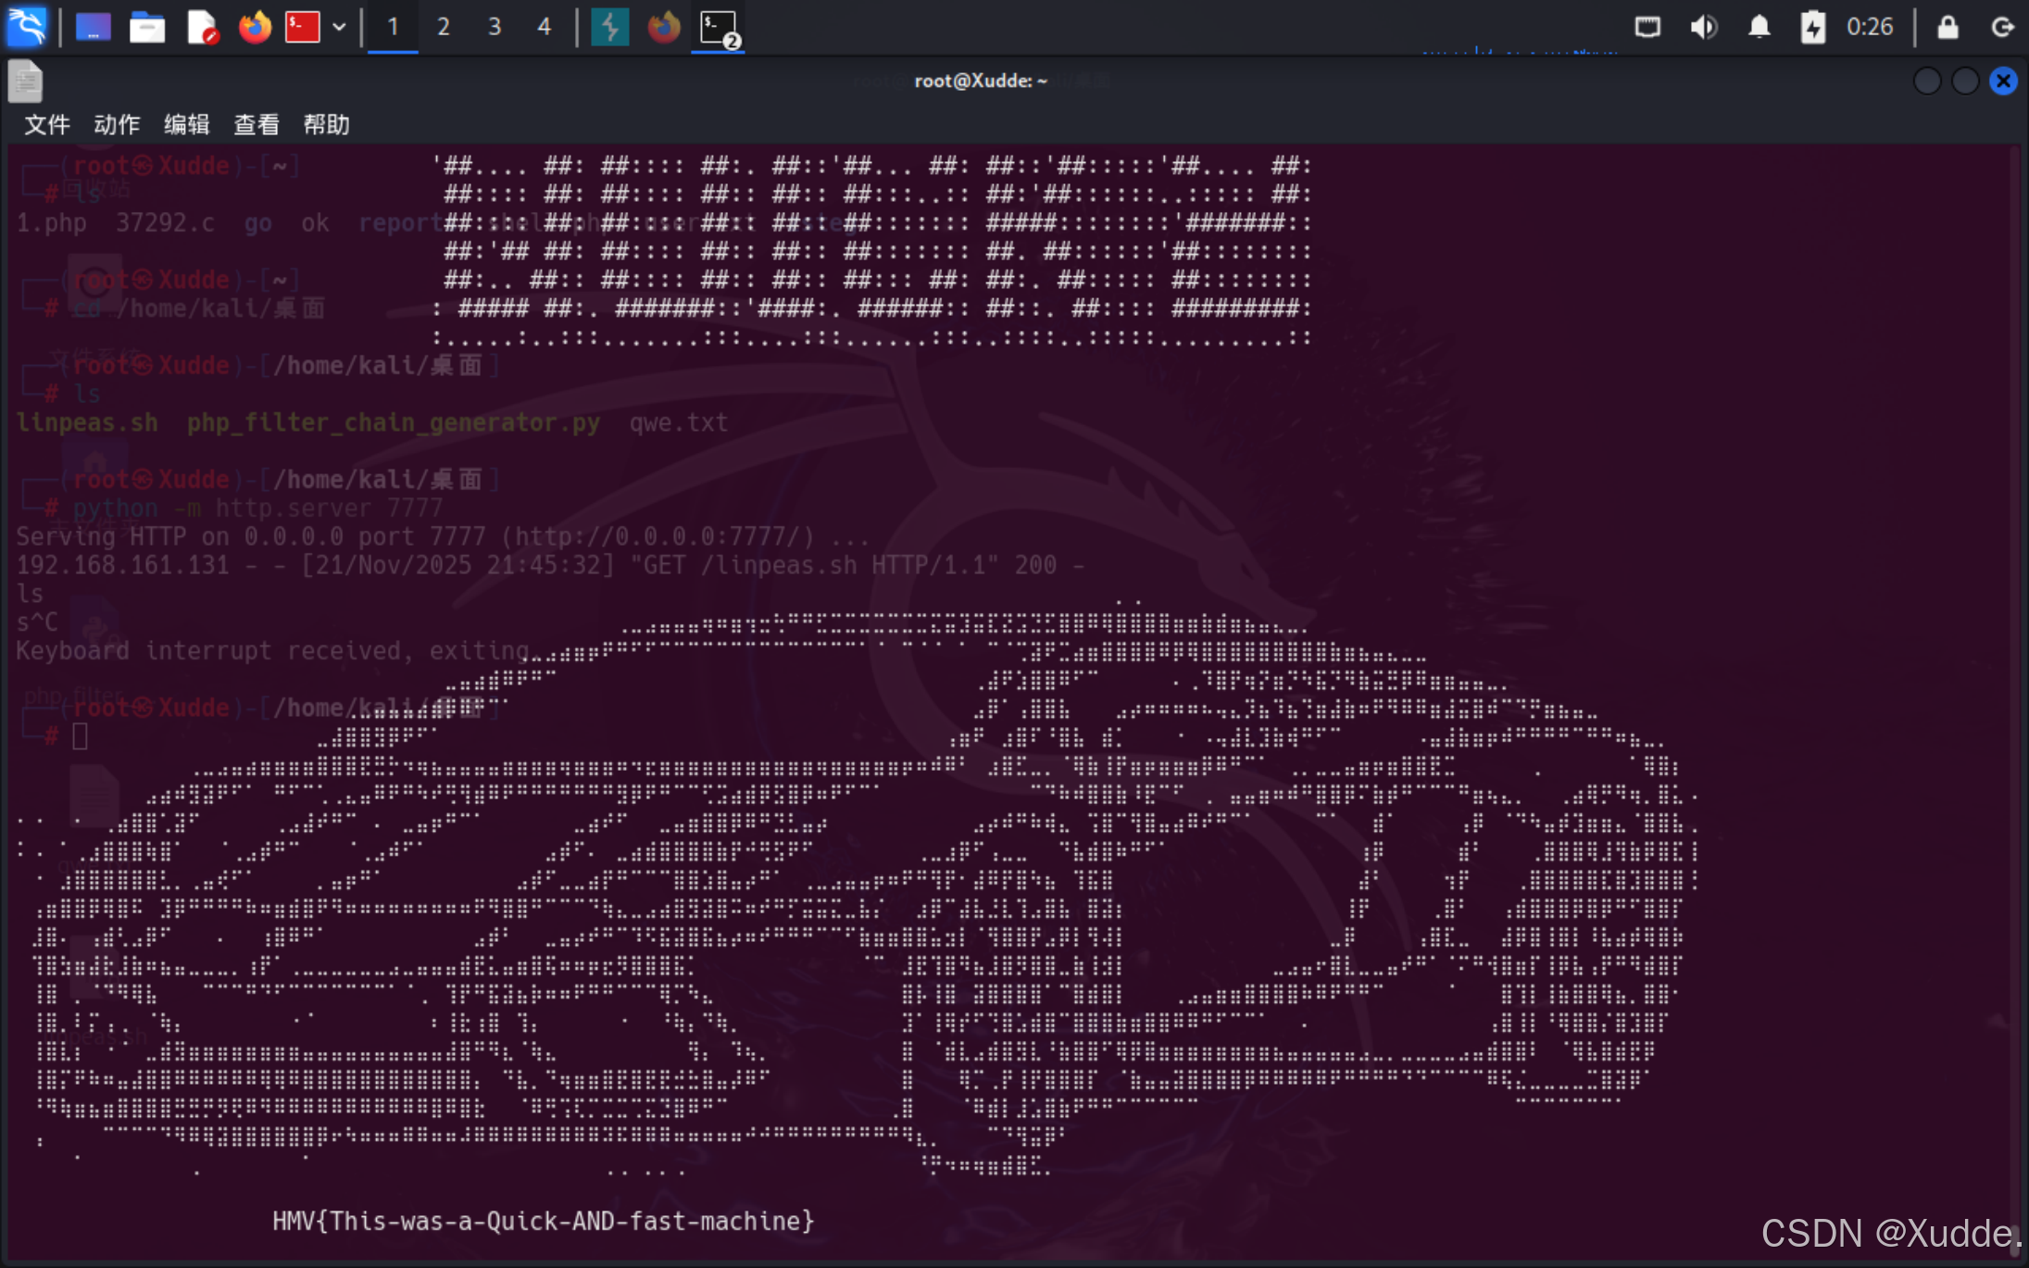Viewport: 2029px width, 1268px height.
Task: Switch to workspace 4
Action: [545, 27]
